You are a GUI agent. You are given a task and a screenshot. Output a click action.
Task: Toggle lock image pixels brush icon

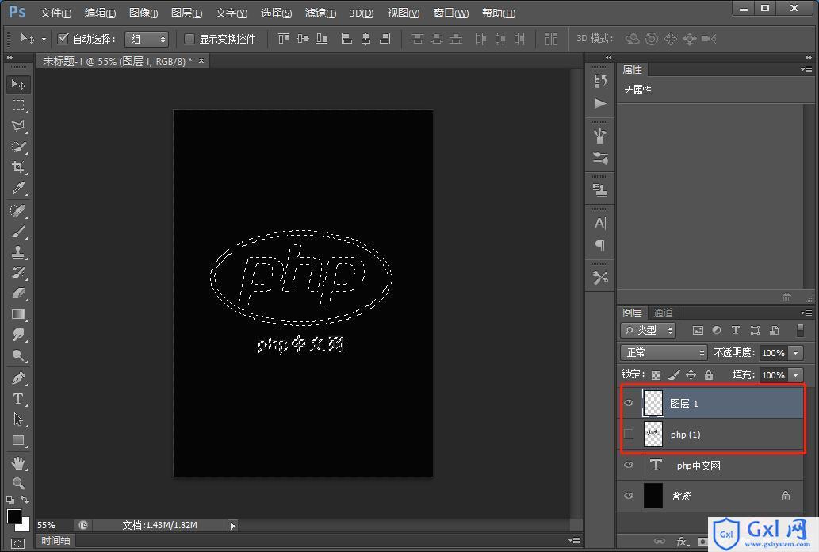tap(674, 375)
